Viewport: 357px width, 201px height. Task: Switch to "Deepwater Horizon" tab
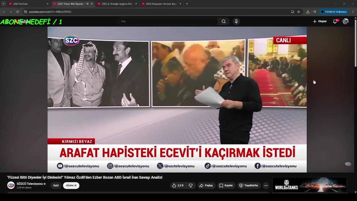161,4
